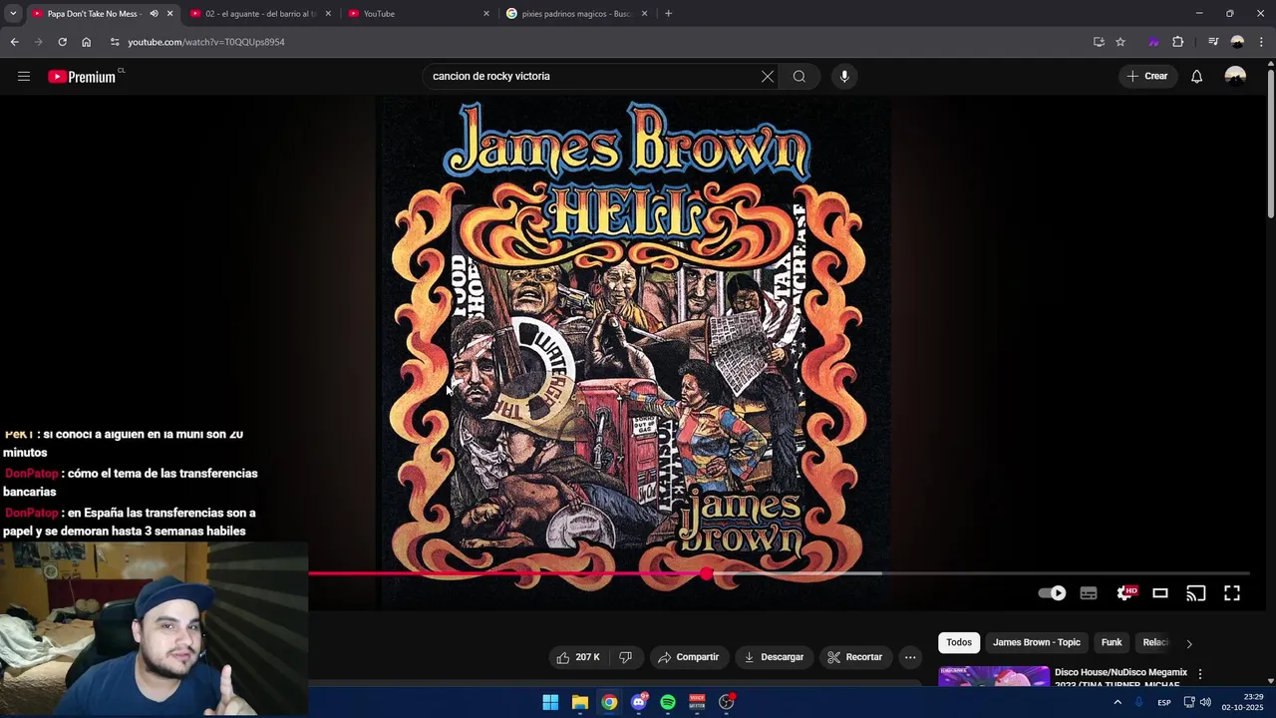Like the video (207 K)
This screenshot has height=718, width=1276.
coord(578,657)
